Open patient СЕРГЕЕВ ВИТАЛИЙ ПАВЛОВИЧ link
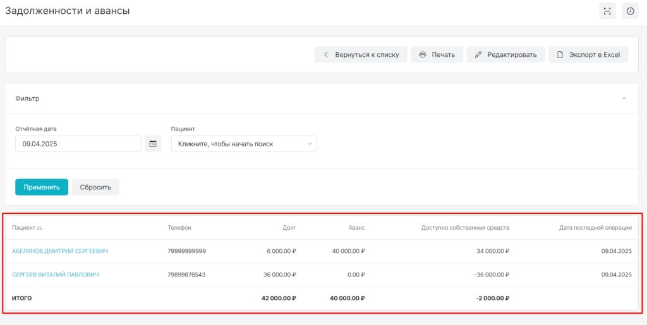This screenshot has width=647, height=325. pos(56,275)
